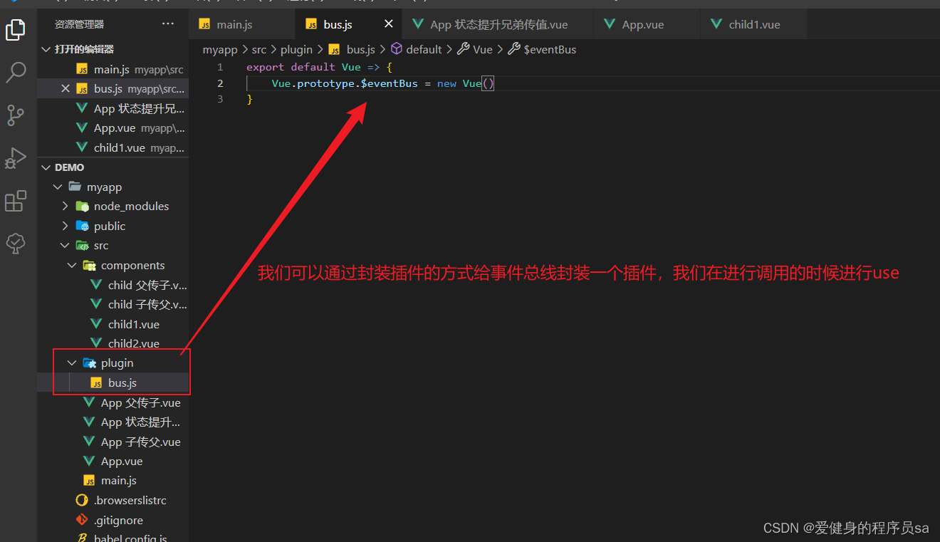Viewport: 940px width, 542px height.
Task: Close bus.js tab with X button
Action: point(389,24)
